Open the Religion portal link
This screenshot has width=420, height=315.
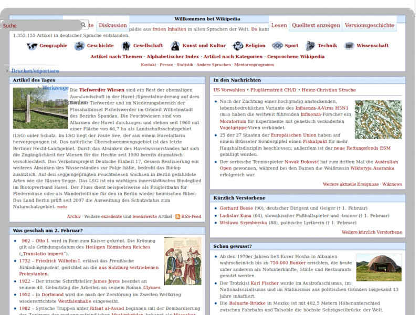(x=255, y=46)
